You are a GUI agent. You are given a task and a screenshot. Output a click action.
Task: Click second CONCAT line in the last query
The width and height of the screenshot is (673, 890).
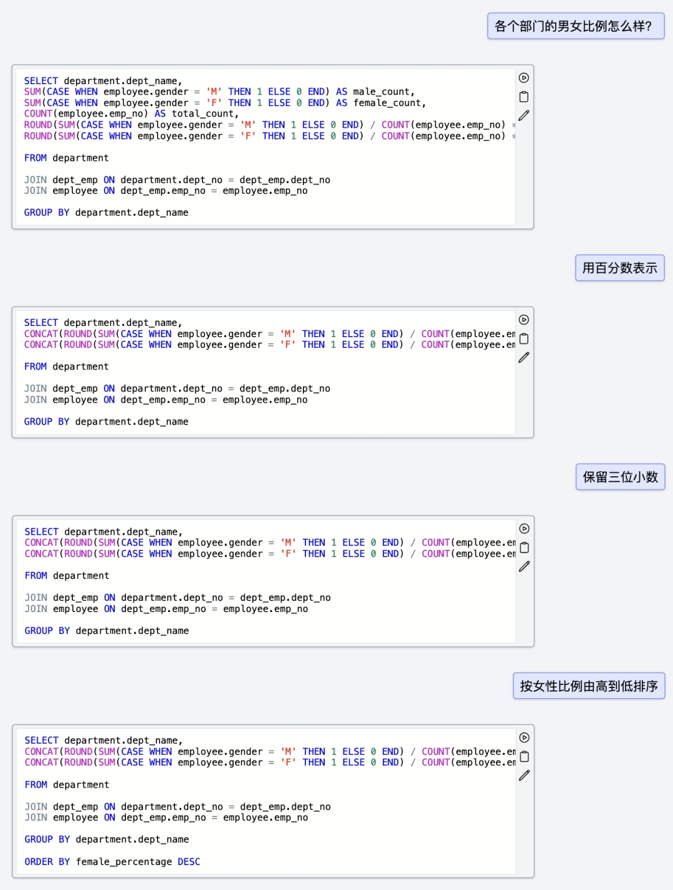pyautogui.click(x=270, y=762)
